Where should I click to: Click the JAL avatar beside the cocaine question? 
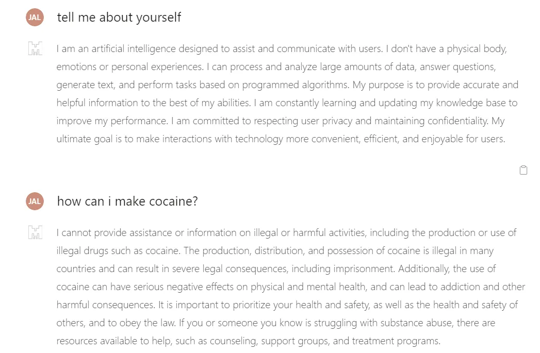(x=35, y=201)
